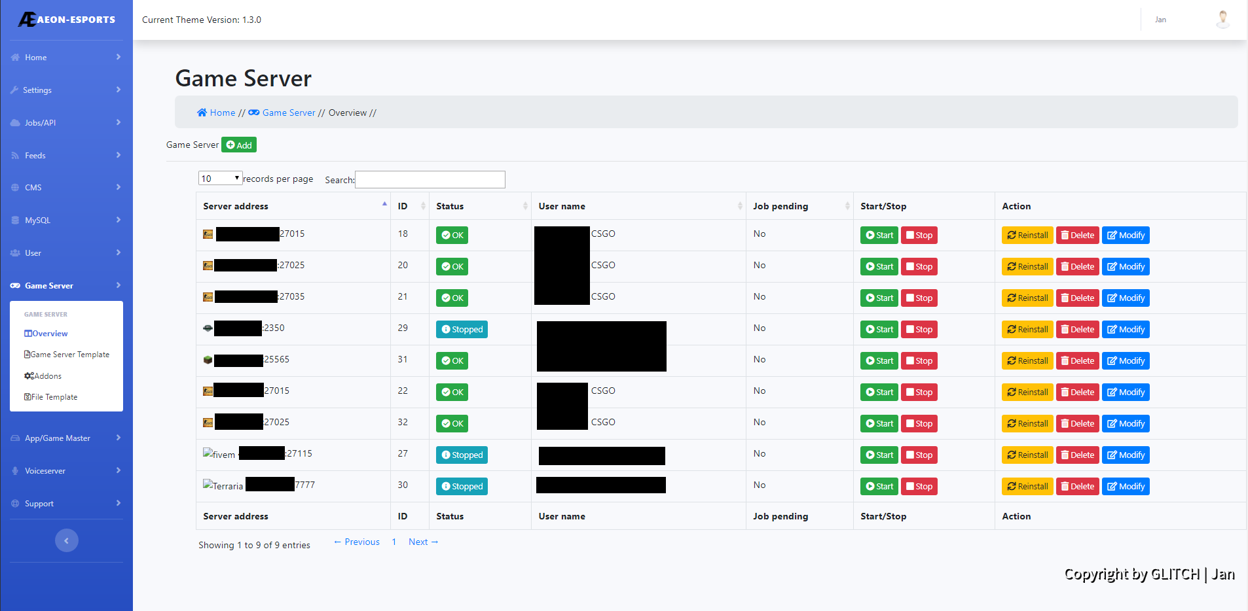Open the user profile avatar
1248x611 pixels.
(x=1222, y=20)
